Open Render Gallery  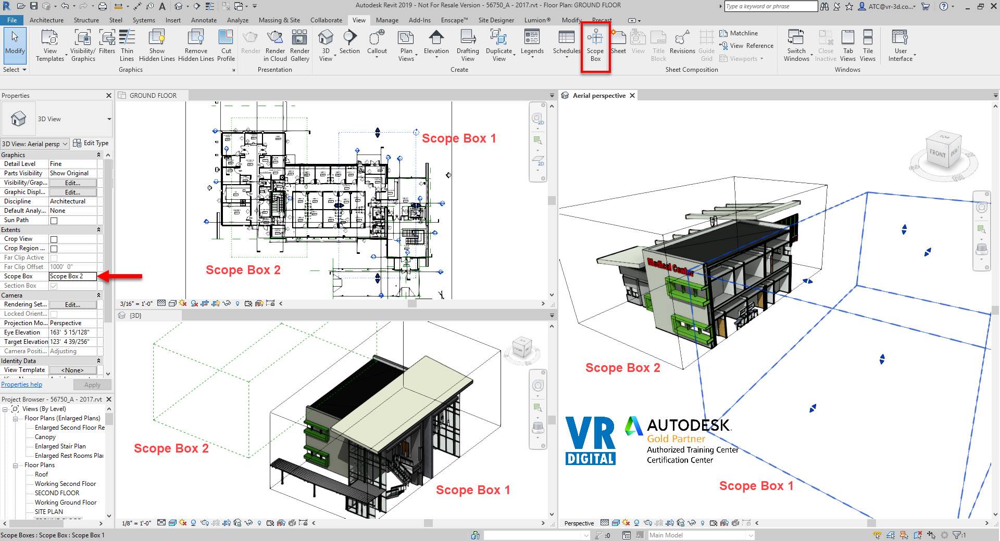coord(299,45)
